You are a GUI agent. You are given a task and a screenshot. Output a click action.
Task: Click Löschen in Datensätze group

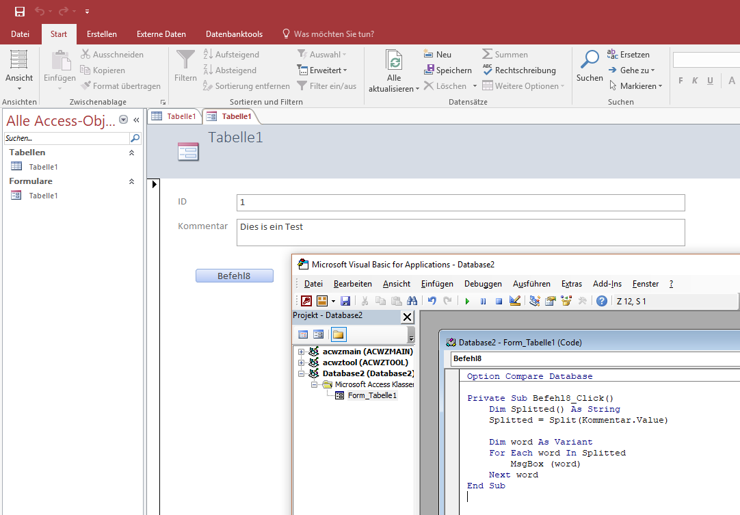[445, 86]
